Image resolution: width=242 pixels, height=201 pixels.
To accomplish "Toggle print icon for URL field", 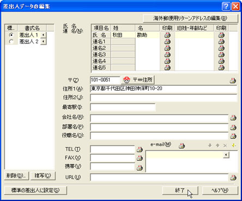I will pyautogui.click(x=233, y=178).
